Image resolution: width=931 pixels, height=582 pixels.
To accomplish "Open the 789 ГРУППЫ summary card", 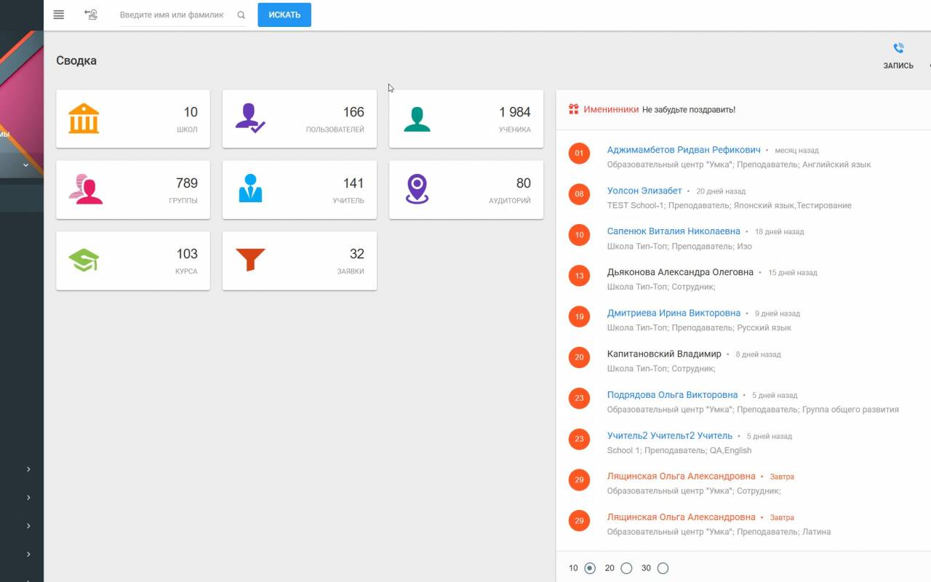I will point(133,190).
